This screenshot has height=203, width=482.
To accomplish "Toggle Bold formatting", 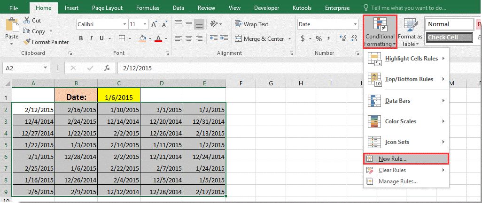I will click(x=81, y=38).
